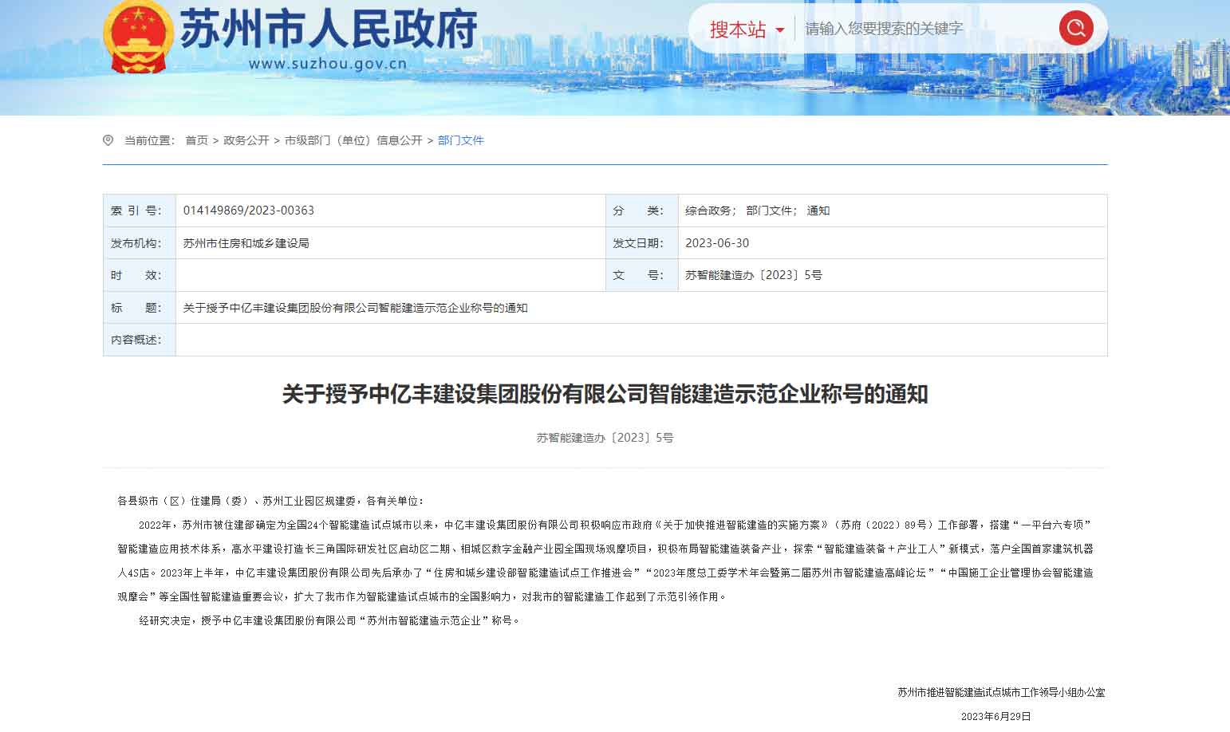Click the notice title in the 标题 row
The image size is (1230, 732).
[x=355, y=308]
